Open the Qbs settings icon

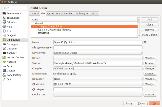tap(4, 79)
